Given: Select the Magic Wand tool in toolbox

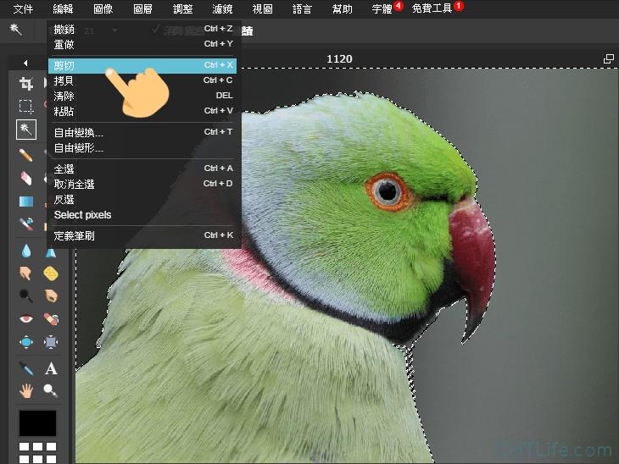Looking at the screenshot, I should tap(26, 130).
